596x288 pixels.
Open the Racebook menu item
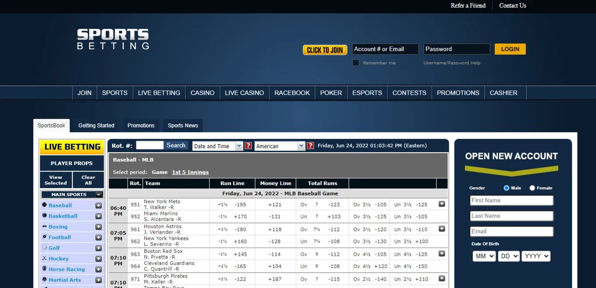(292, 93)
